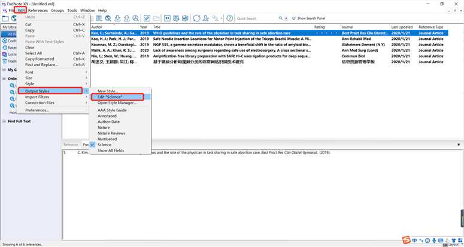Image resolution: width=464 pixels, height=247 pixels.
Task: Click the sync library circular icon
Action: point(197,18)
